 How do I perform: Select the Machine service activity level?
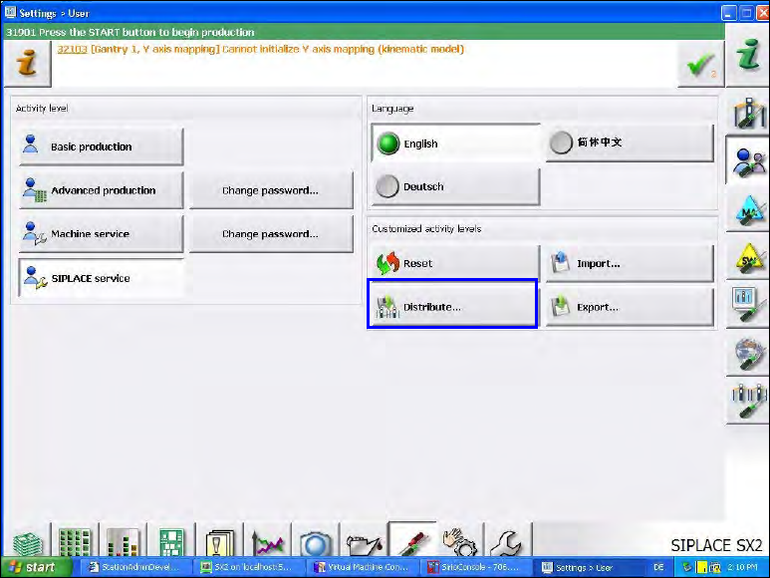pyautogui.click(x=102, y=234)
